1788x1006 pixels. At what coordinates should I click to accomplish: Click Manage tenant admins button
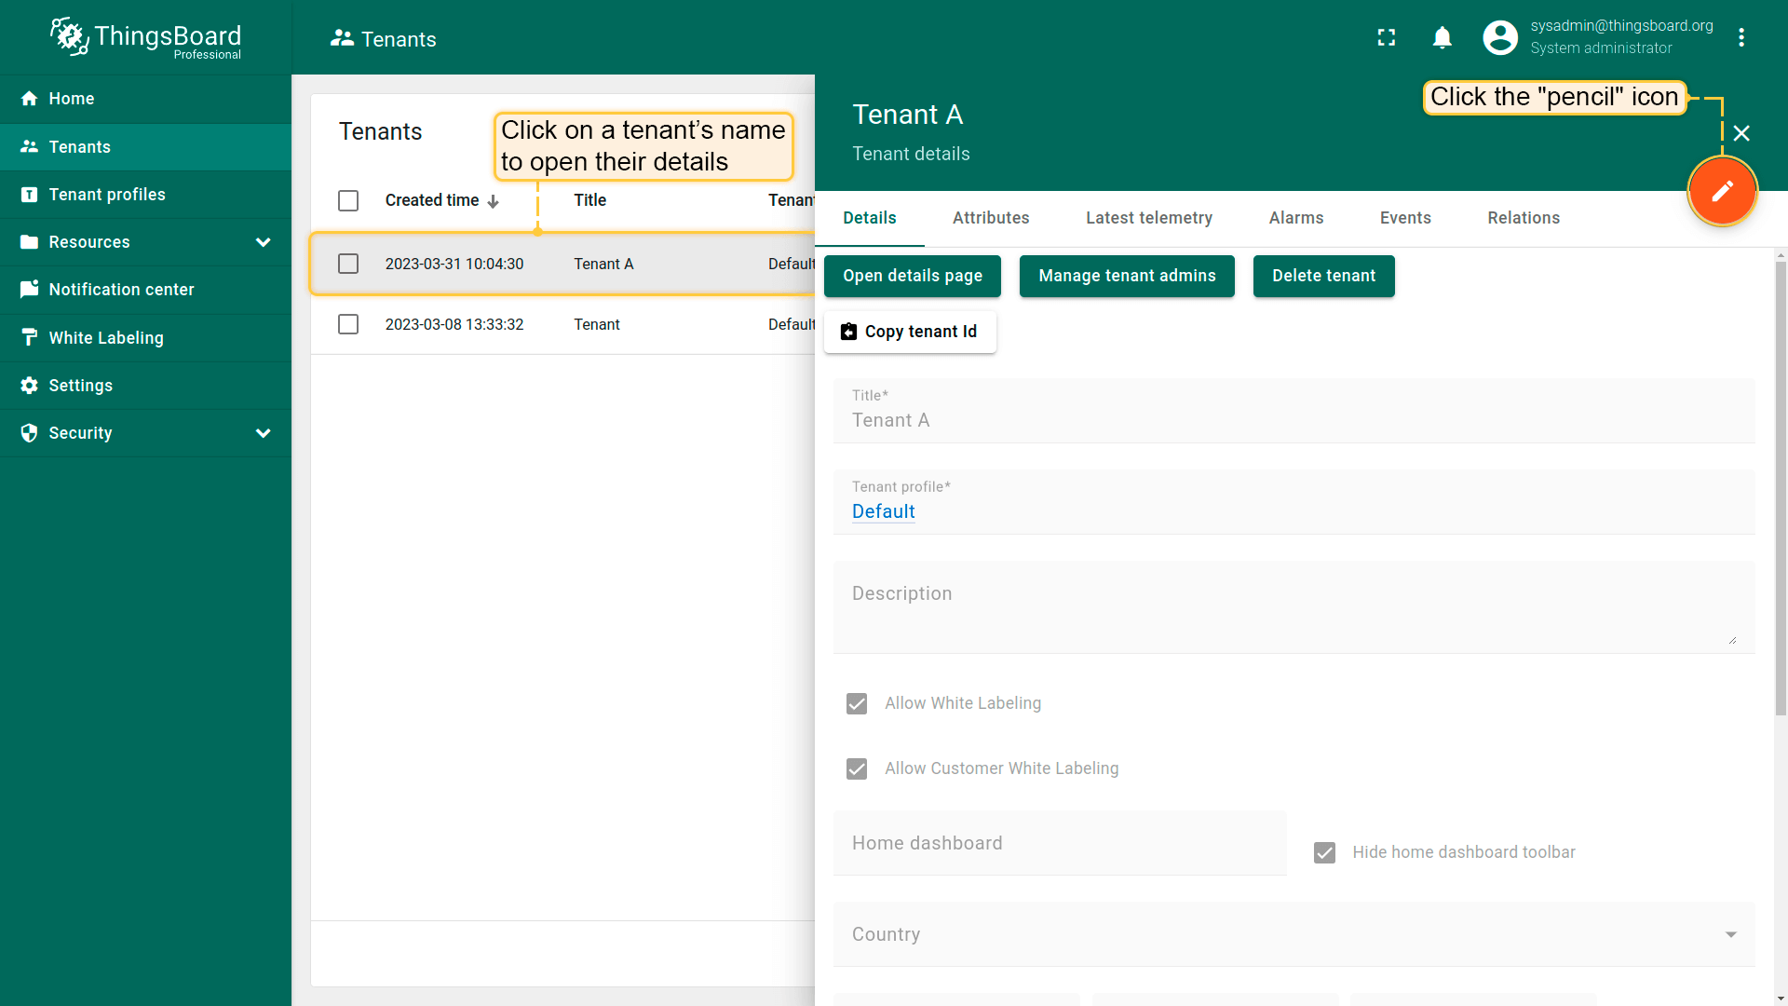pos(1126,276)
